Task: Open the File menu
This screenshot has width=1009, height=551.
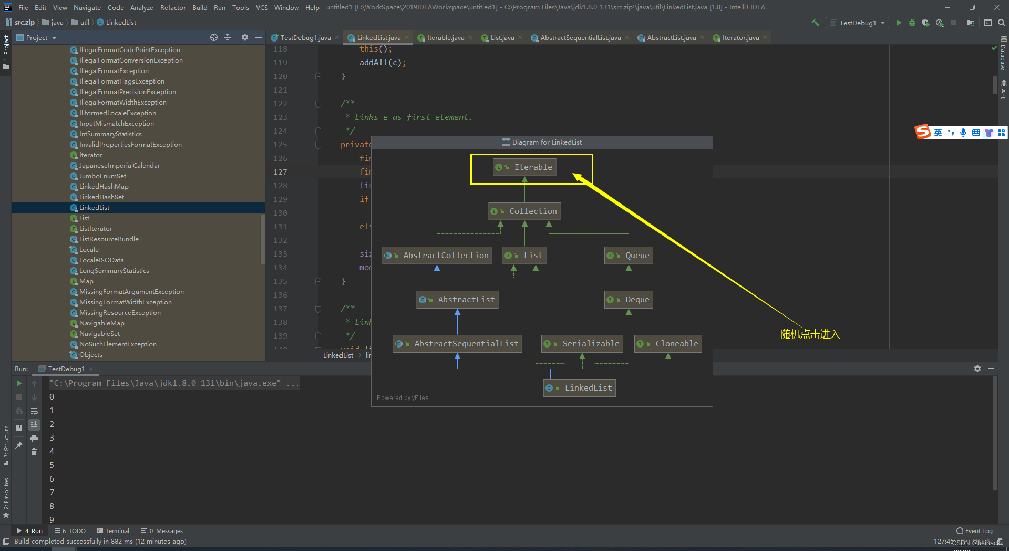Action: (x=23, y=7)
